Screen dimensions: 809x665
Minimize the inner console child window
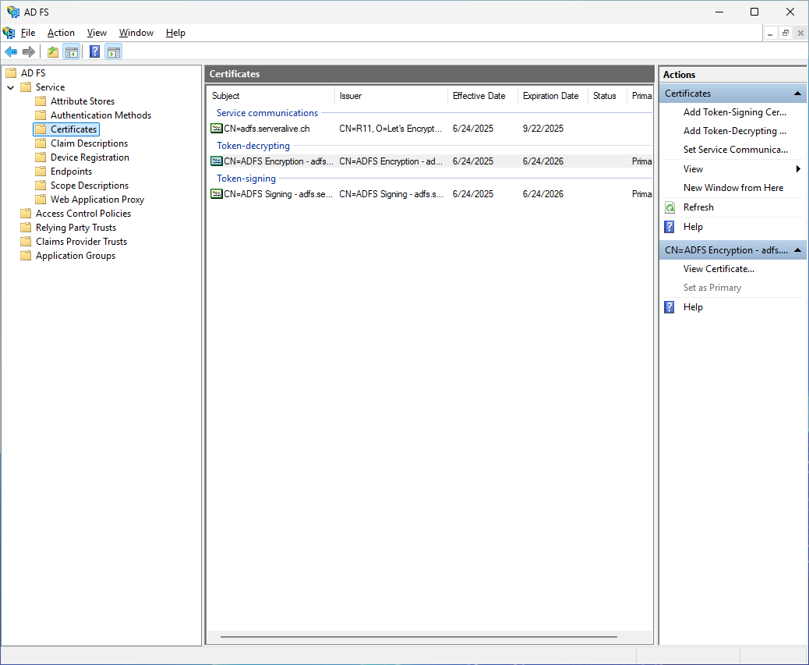pyautogui.click(x=770, y=33)
